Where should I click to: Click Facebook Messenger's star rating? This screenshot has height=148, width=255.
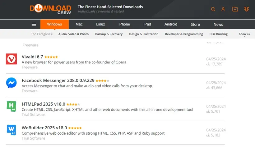pyautogui.click(x=102, y=81)
